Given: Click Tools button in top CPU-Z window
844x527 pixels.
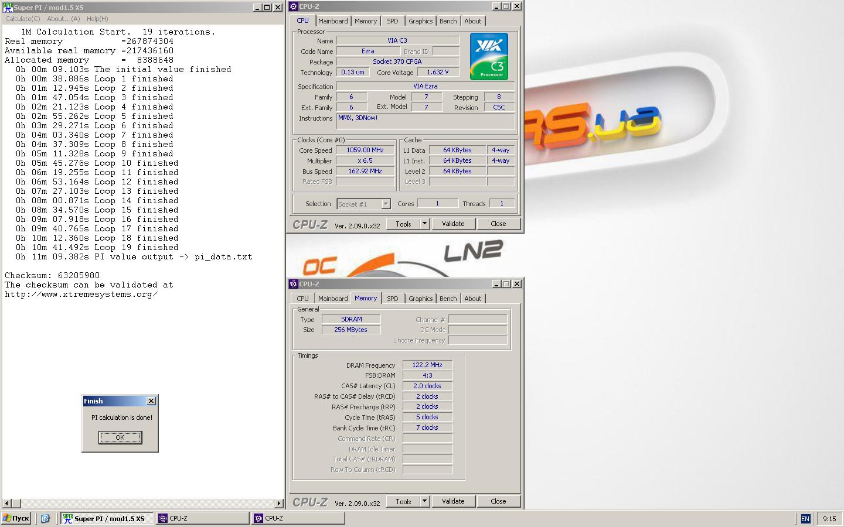Looking at the screenshot, I should 403,224.
